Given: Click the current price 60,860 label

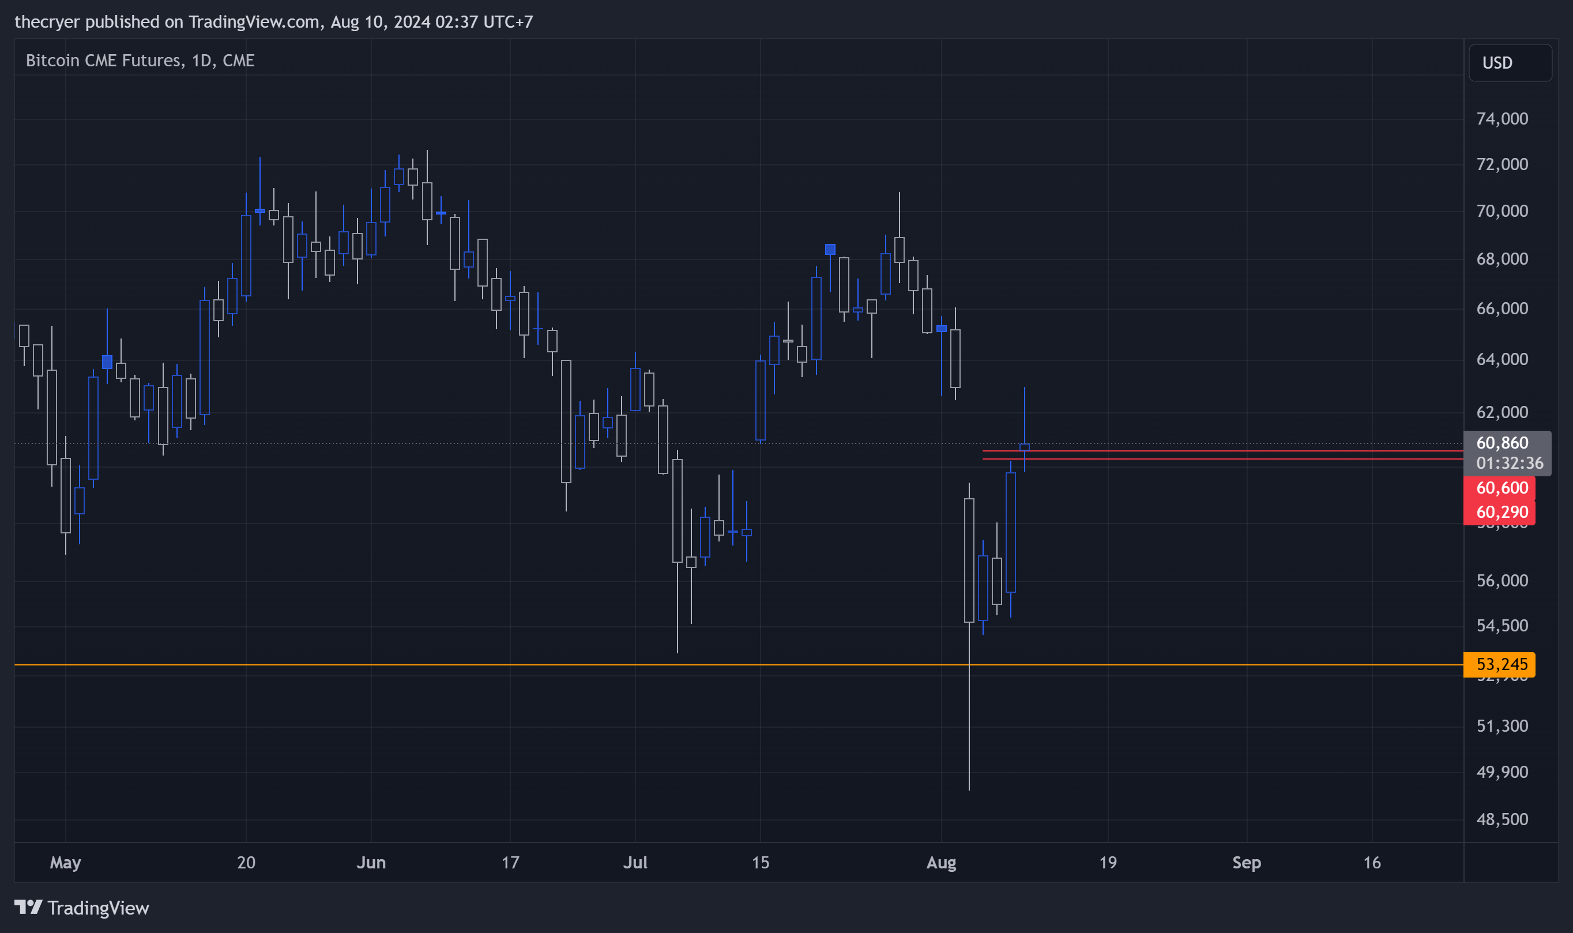Looking at the screenshot, I should (x=1502, y=443).
